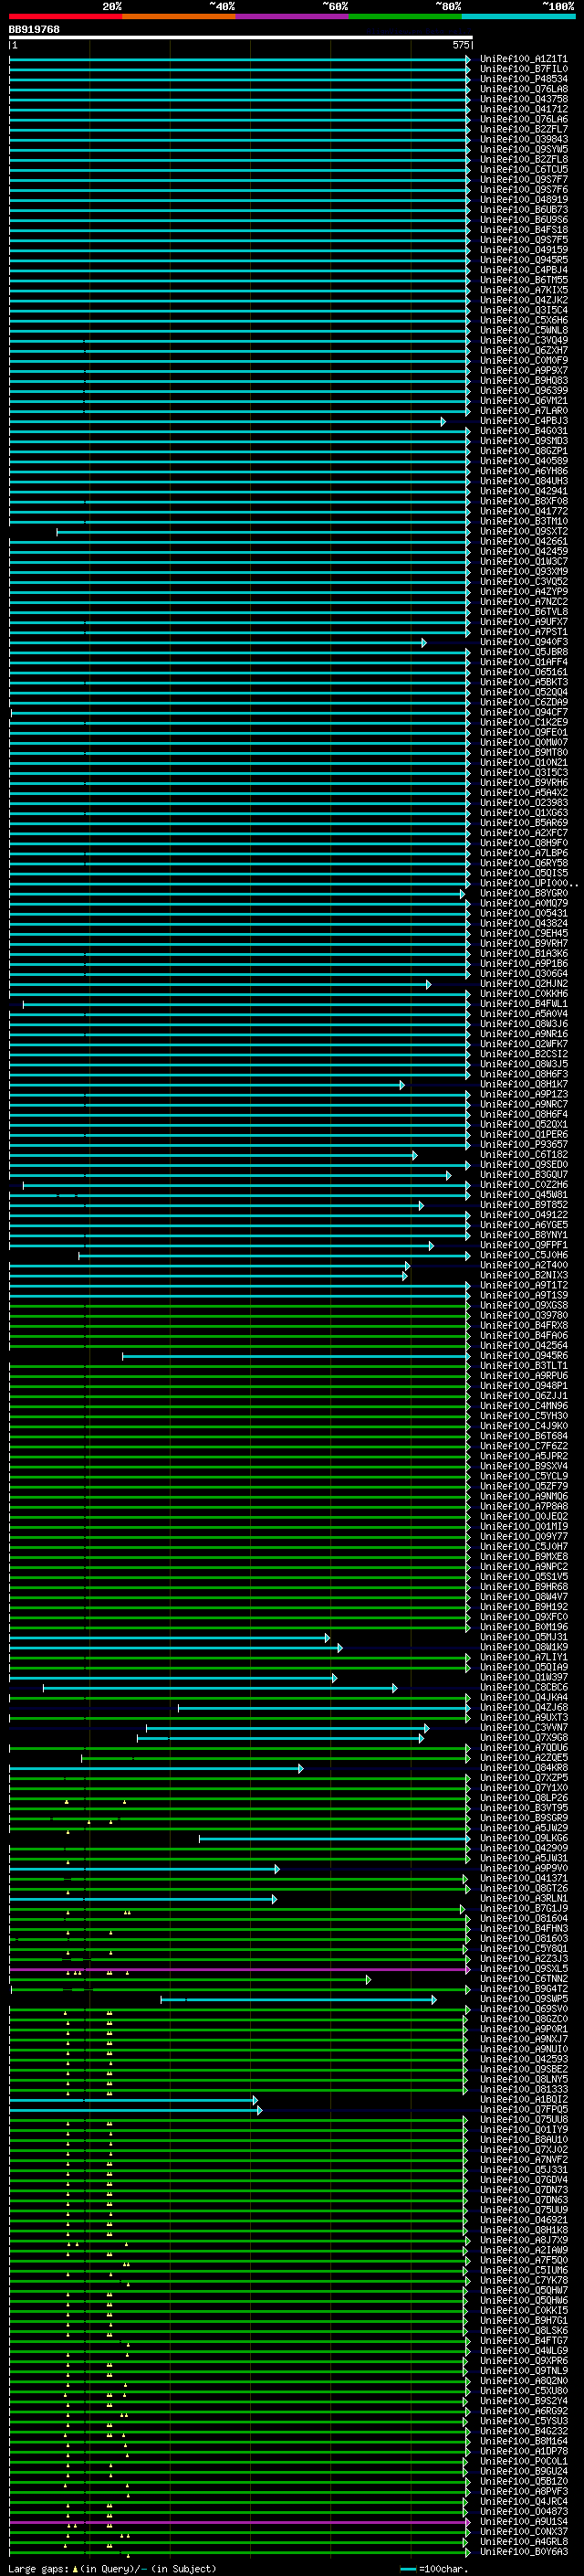This screenshot has width=584, height=2576.
Task: Click hit label UniRef100_B0M196
Action: (523, 1627)
